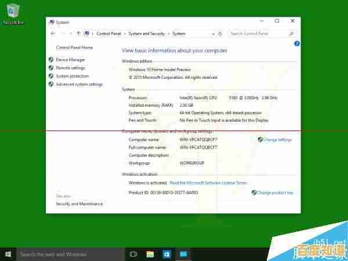
Task: Click the back navigation arrow
Action: point(53,34)
